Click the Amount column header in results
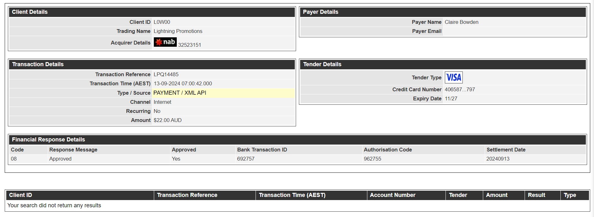 point(504,195)
